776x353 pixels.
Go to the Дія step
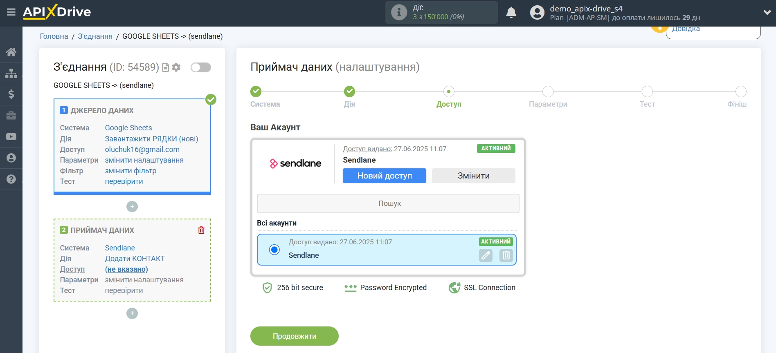coord(349,92)
